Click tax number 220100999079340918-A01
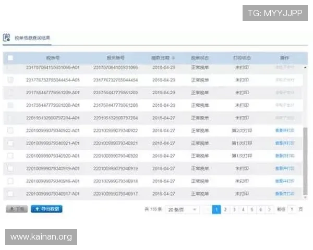 pos(53,181)
